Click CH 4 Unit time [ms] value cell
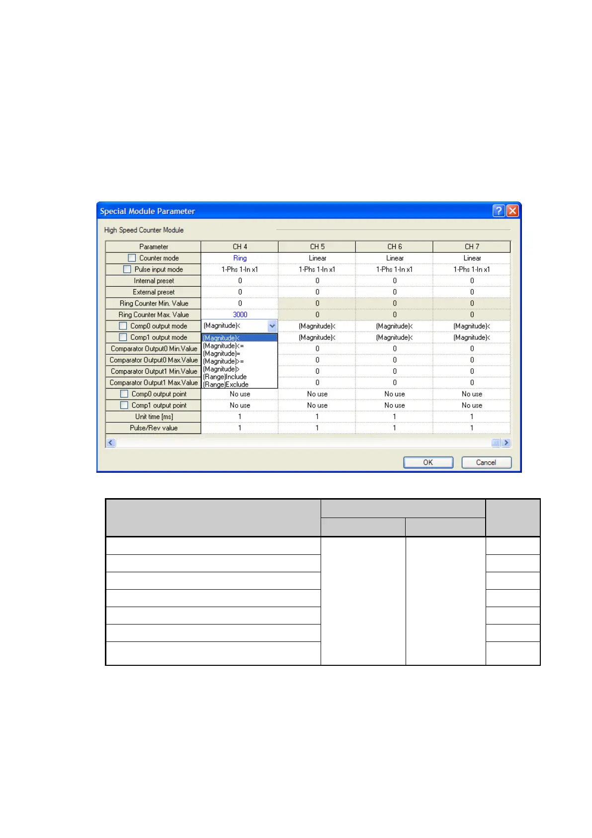Screen dimensions: 592x838 pyautogui.click(x=240, y=417)
